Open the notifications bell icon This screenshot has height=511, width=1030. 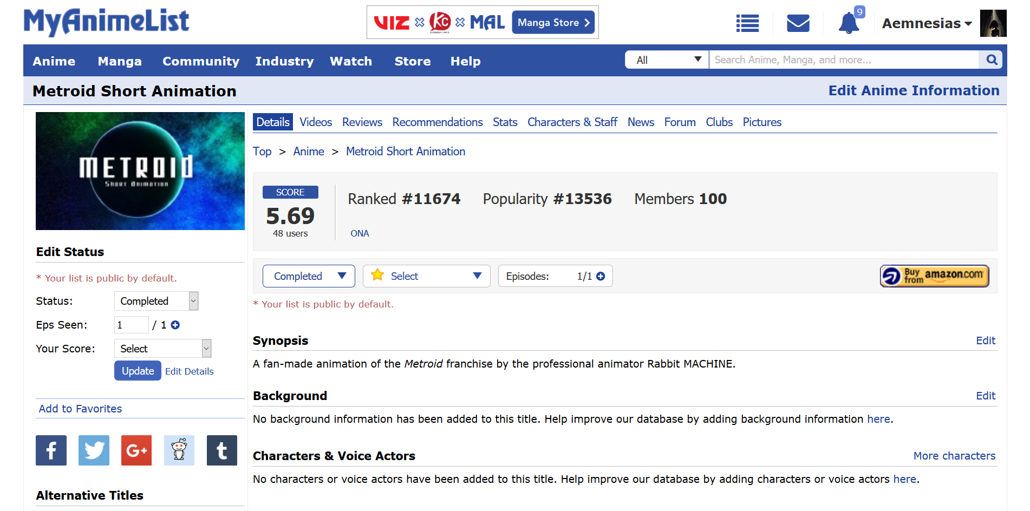849,23
